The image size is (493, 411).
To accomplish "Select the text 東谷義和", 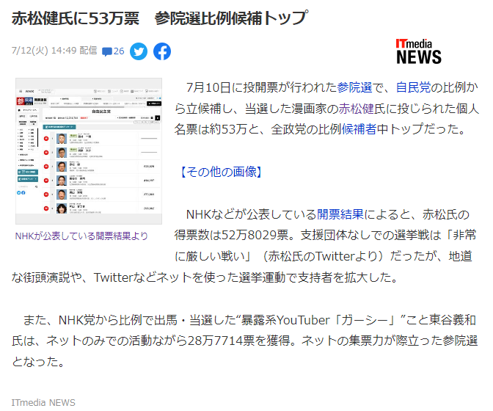I will [453, 320].
